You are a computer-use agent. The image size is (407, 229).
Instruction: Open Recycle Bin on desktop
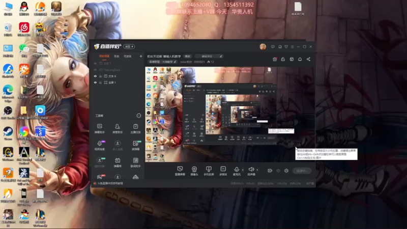click(8, 30)
